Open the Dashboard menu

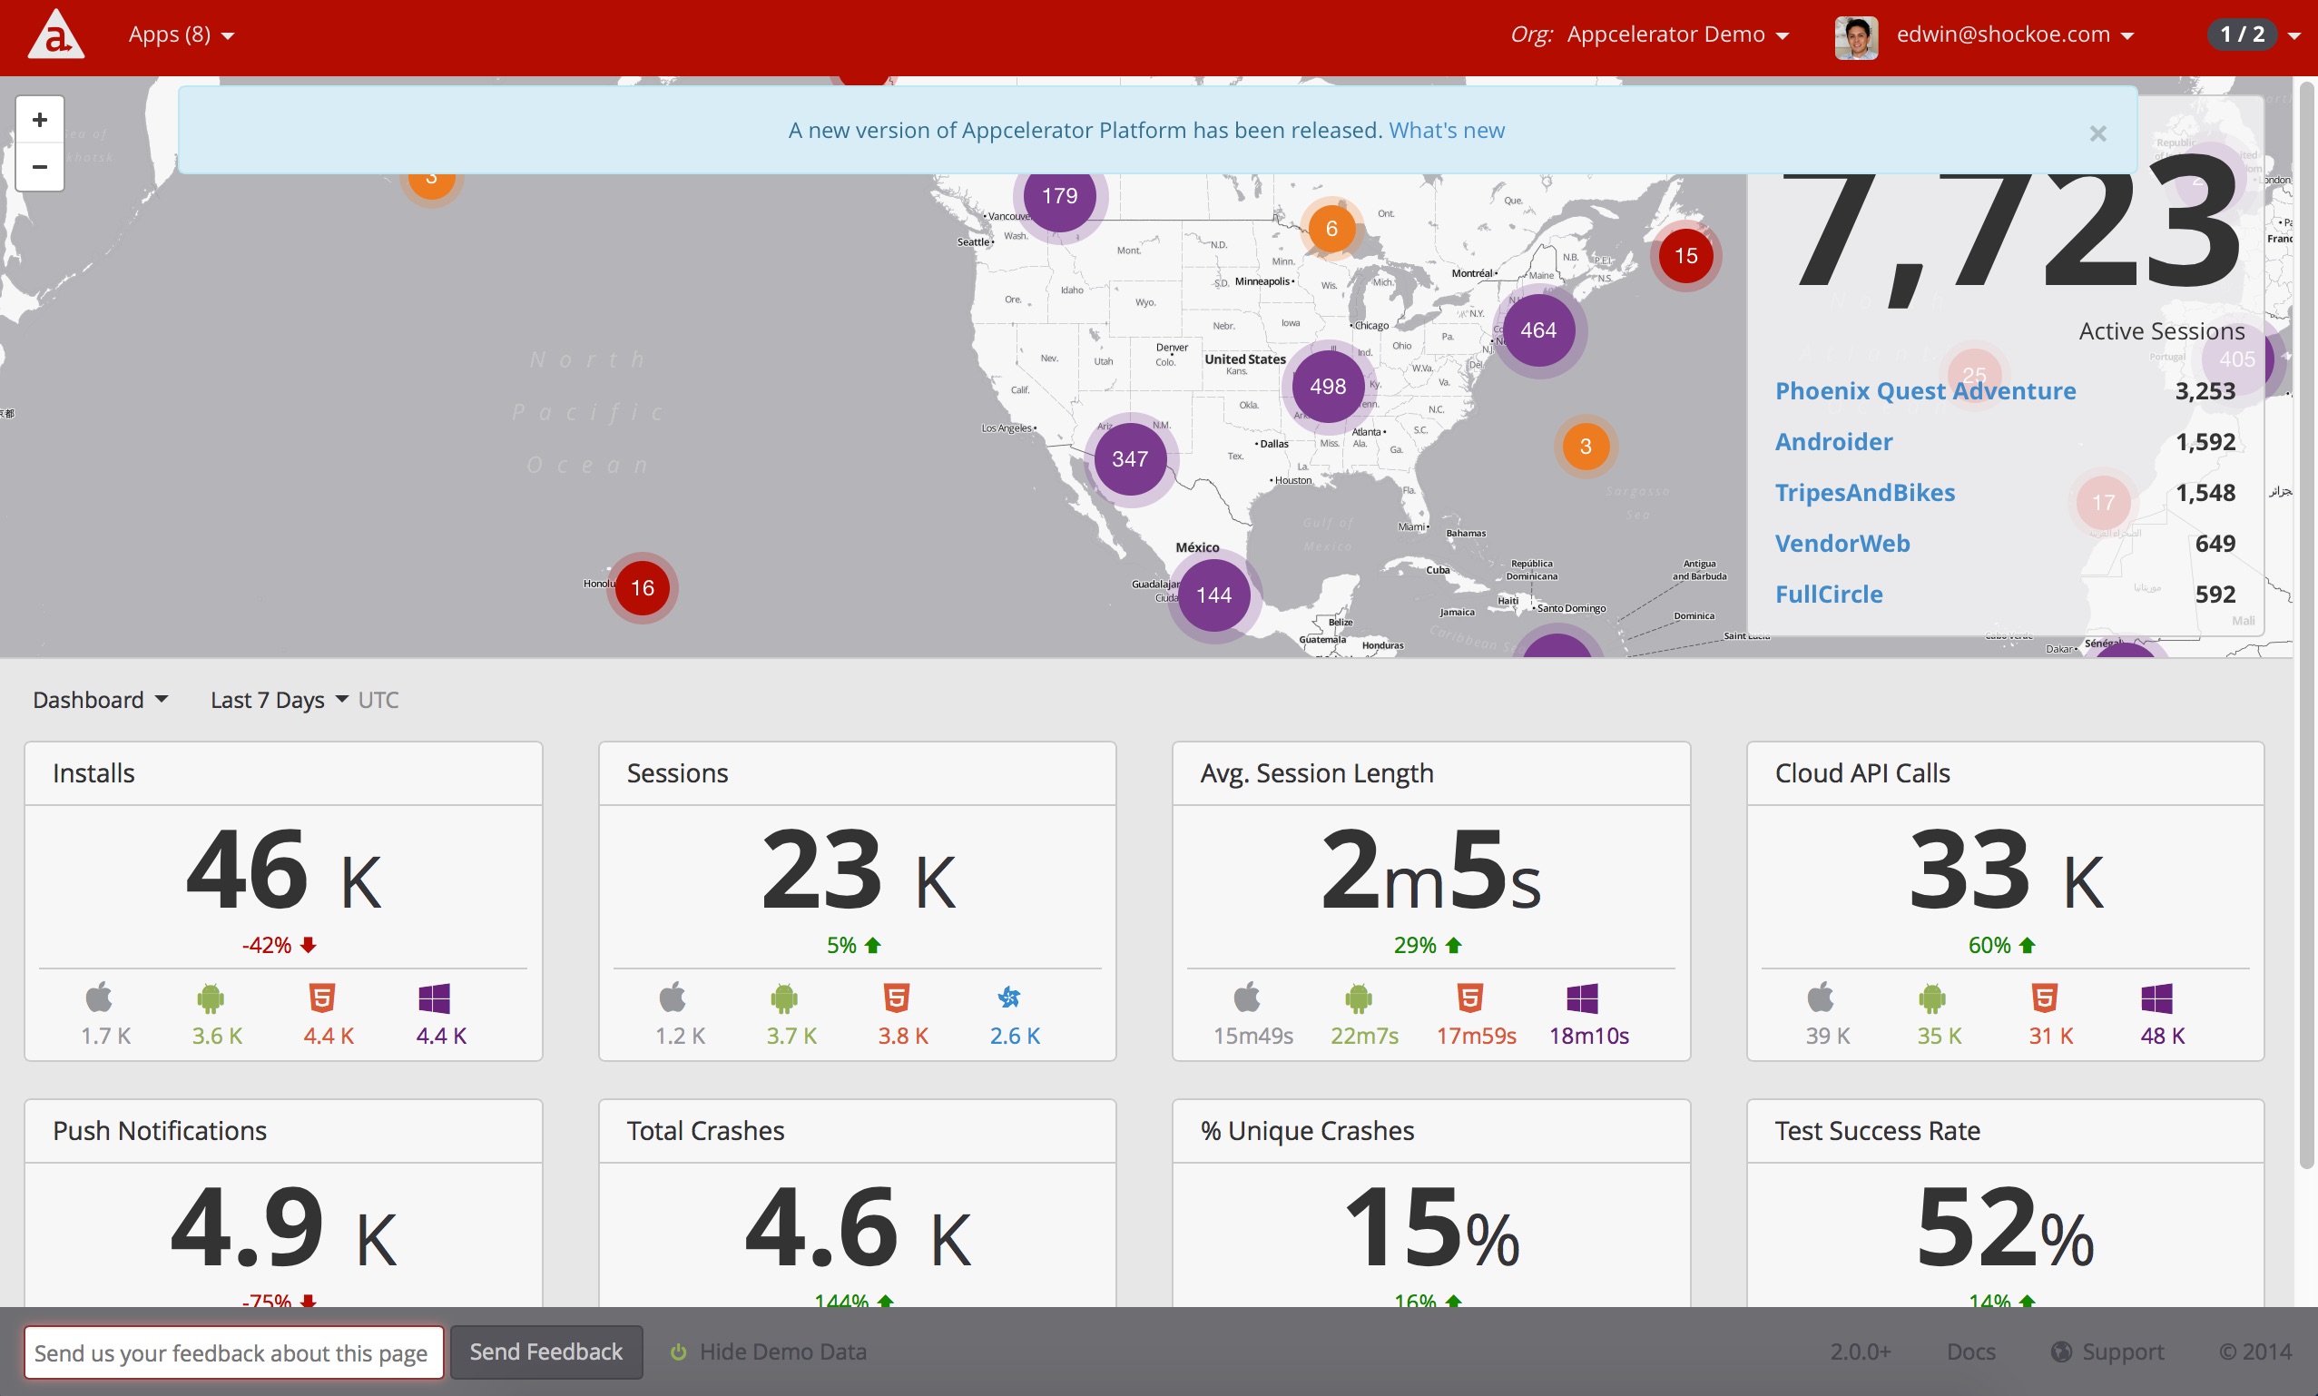[x=101, y=700]
